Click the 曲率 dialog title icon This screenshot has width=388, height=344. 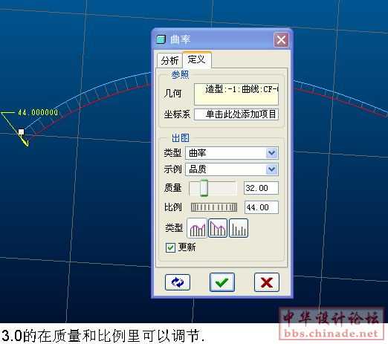[x=161, y=39]
